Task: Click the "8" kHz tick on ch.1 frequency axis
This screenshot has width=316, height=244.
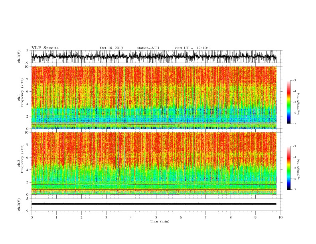Action: pyautogui.click(x=28, y=79)
